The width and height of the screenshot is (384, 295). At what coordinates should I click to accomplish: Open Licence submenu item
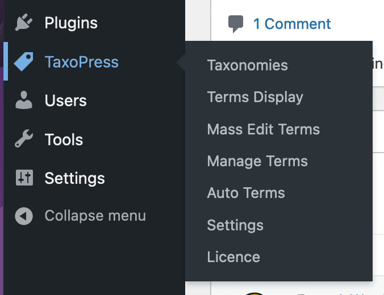[233, 257]
